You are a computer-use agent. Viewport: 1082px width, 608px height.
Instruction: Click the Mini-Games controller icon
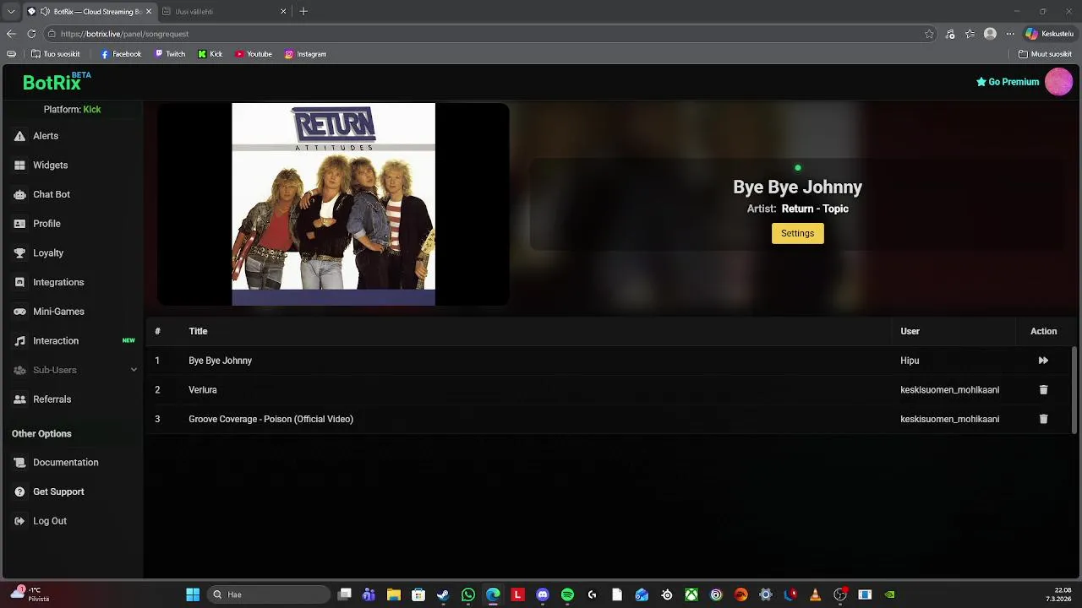(19, 312)
